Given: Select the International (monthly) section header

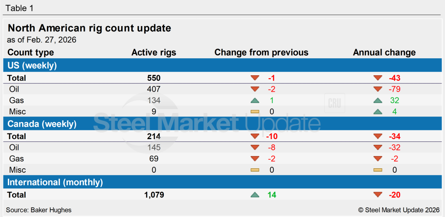Looking at the screenshot, I should click(x=55, y=182).
